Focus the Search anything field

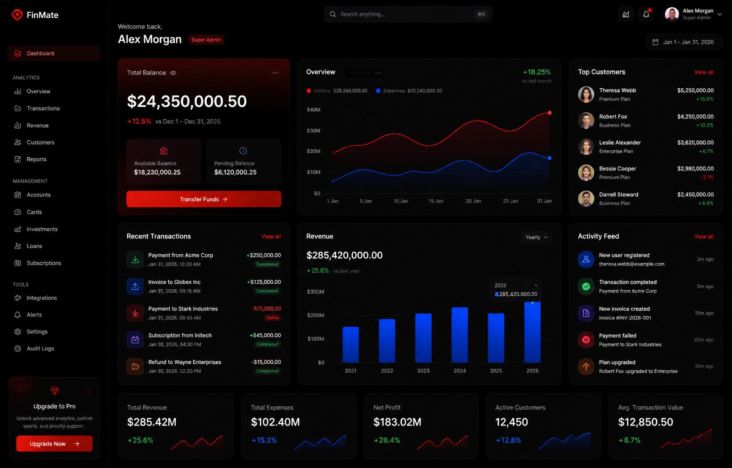click(x=408, y=14)
